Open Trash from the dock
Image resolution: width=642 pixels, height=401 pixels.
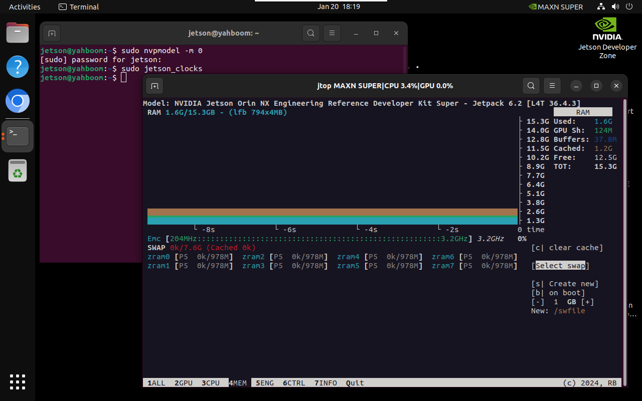[18, 171]
